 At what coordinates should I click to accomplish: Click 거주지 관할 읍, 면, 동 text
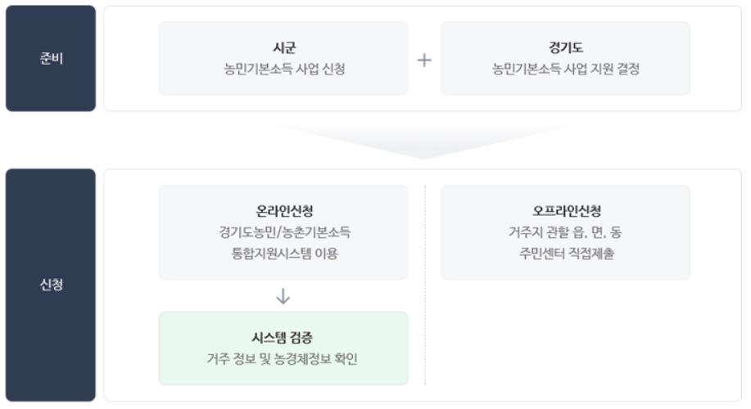tap(565, 232)
